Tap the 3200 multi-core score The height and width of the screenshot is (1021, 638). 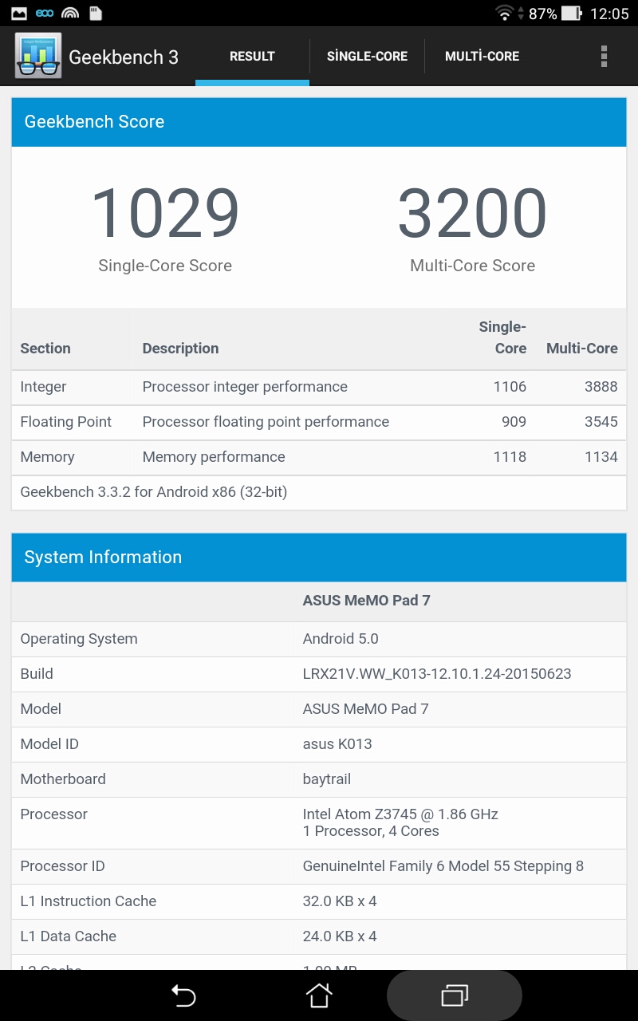click(x=472, y=213)
